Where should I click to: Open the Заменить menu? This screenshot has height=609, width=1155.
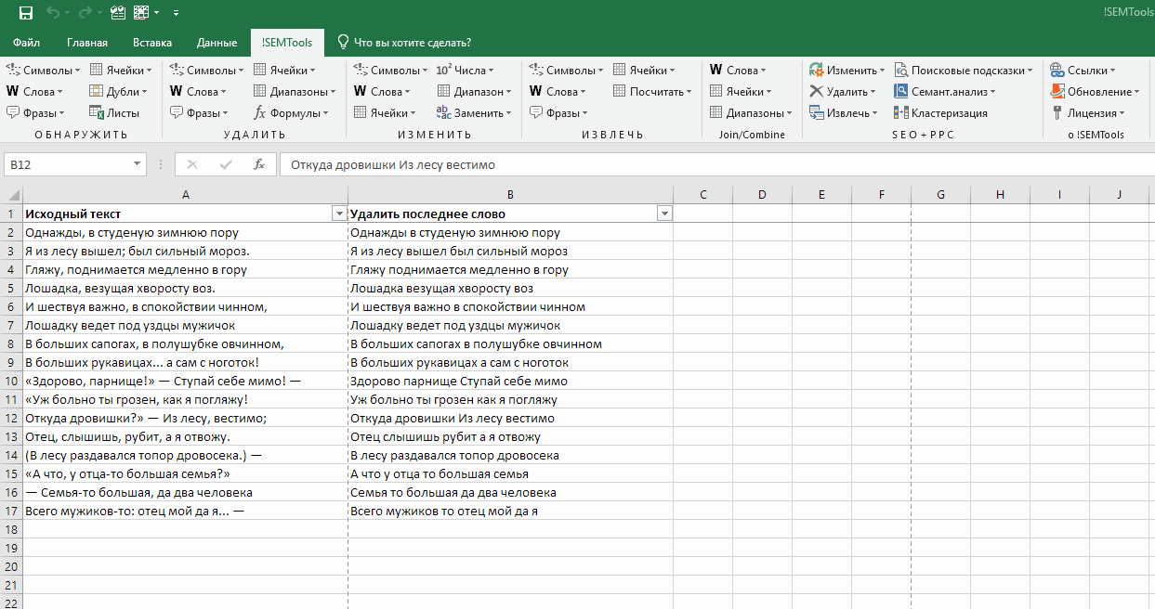[x=474, y=112]
